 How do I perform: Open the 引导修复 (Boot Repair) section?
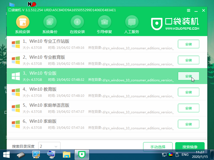[105, 25]
